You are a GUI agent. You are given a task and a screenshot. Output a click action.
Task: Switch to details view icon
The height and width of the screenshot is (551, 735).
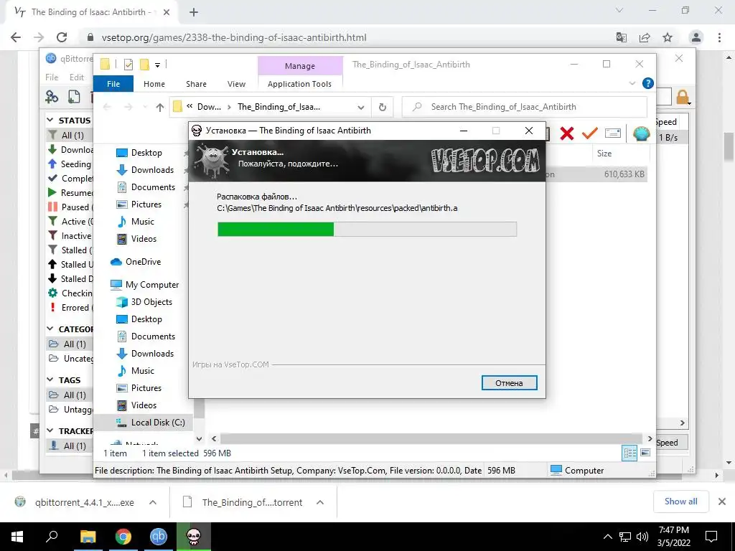click(629, 453)
